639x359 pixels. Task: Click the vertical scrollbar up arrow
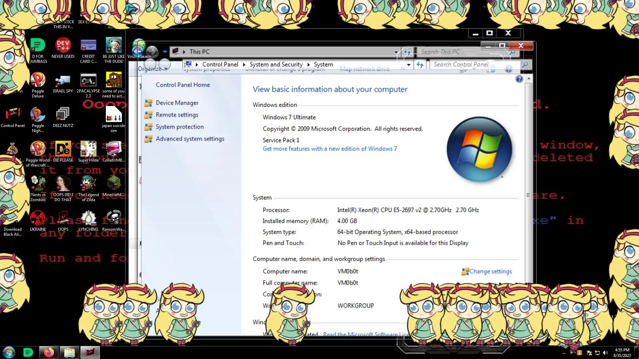point(529,79)
